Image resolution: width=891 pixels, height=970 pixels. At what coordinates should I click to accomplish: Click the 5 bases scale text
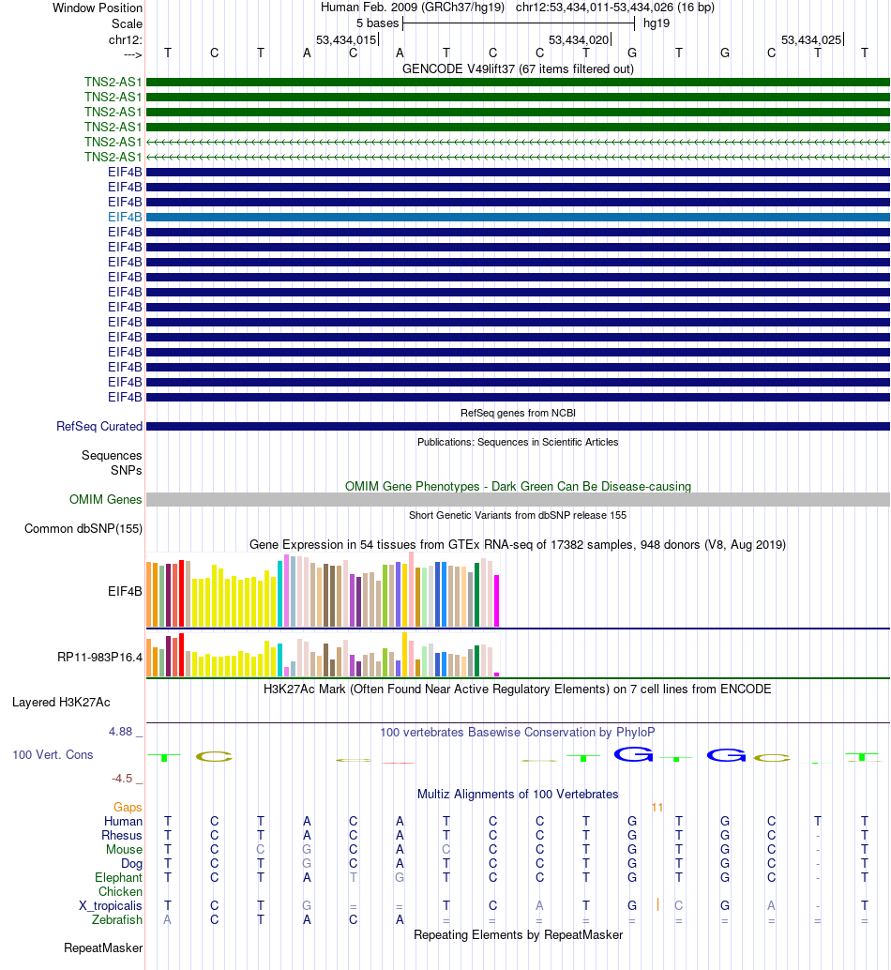(377, 23)
